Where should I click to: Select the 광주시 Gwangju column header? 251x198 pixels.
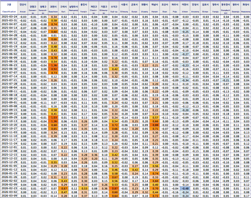click(236, 8)
